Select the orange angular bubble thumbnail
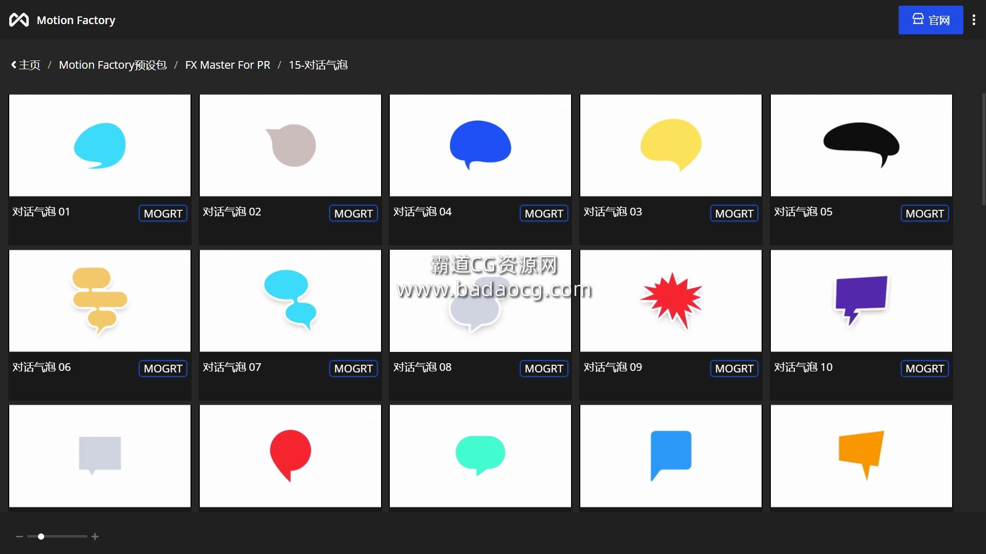The image size is (986, 554). [861, 456]
